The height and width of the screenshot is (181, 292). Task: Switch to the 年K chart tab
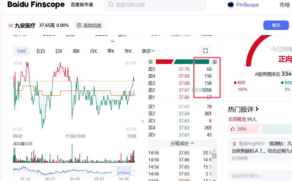pyautogui.click(x=128, y=51)
